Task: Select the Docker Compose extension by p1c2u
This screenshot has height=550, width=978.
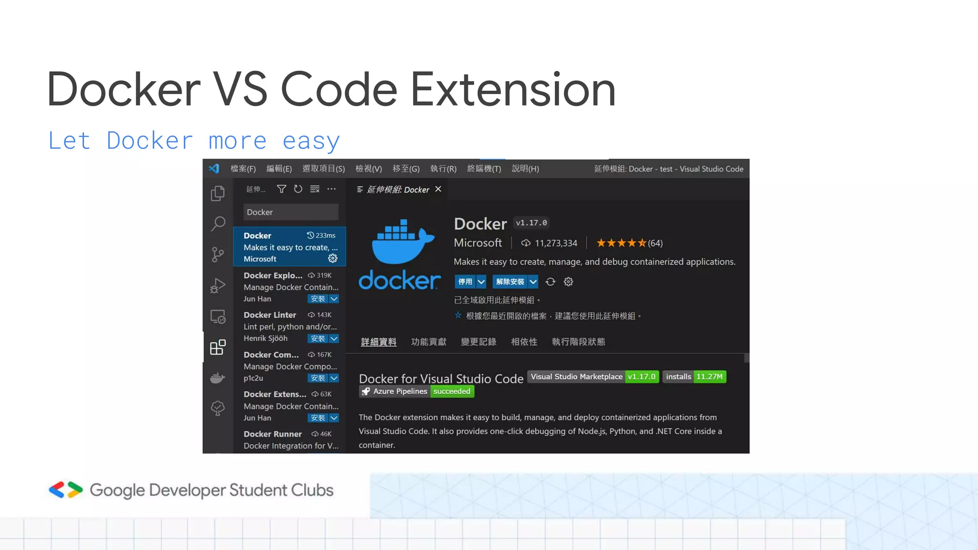Action: 289,365
